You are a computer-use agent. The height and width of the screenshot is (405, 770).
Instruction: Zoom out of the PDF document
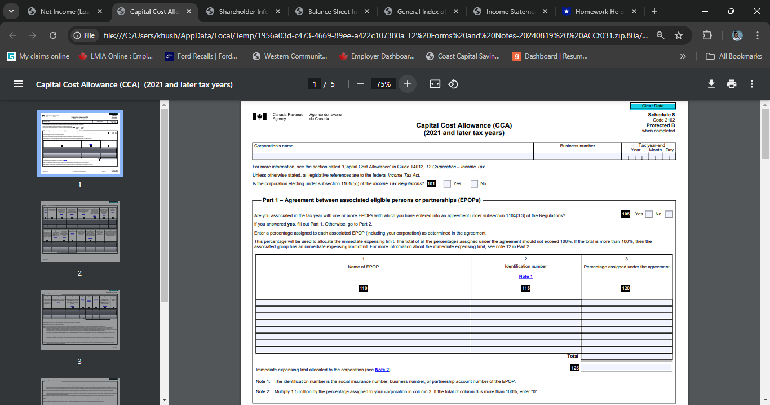point(360,84)
